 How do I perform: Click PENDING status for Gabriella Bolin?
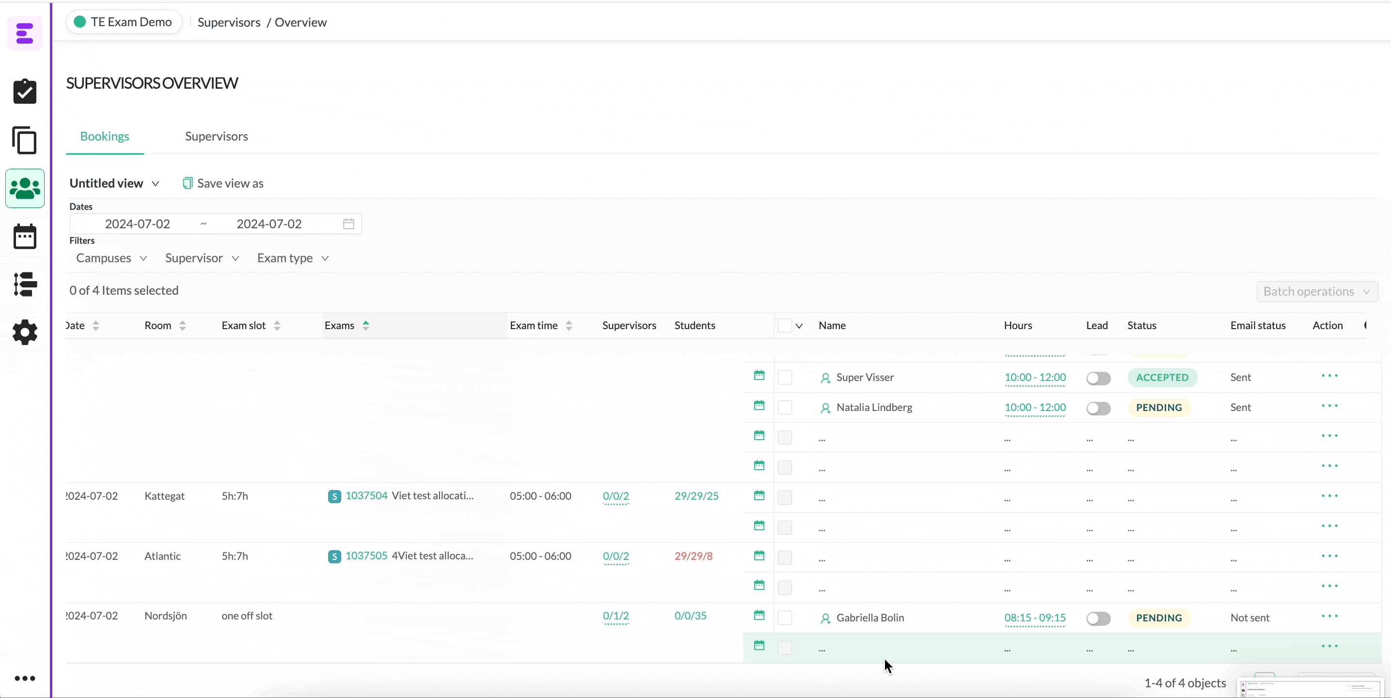click(1159, 618)
